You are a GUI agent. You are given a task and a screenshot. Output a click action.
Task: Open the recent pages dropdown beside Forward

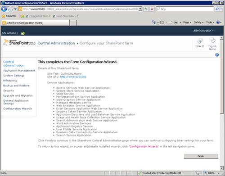coord(15,9)
